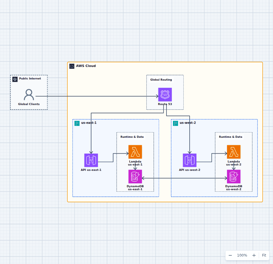
Task: Zoom in with the plus button
Action: coord(254,255)
